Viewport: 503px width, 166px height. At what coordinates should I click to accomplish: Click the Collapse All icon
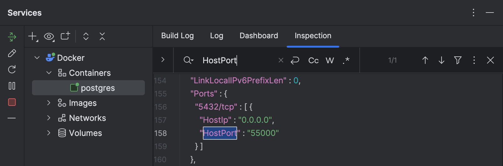[102, 36]
